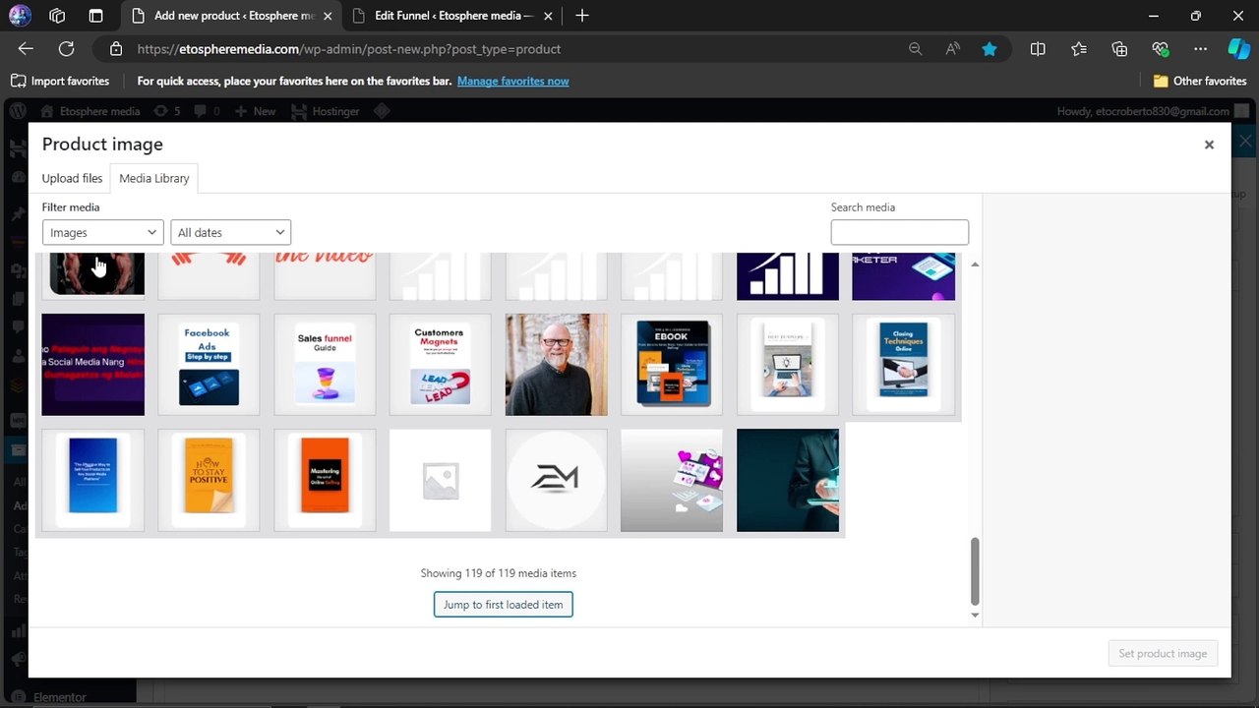1259x708 pixels.
Task: Open the Images media type filter dropdown
Action: (103, 232)
